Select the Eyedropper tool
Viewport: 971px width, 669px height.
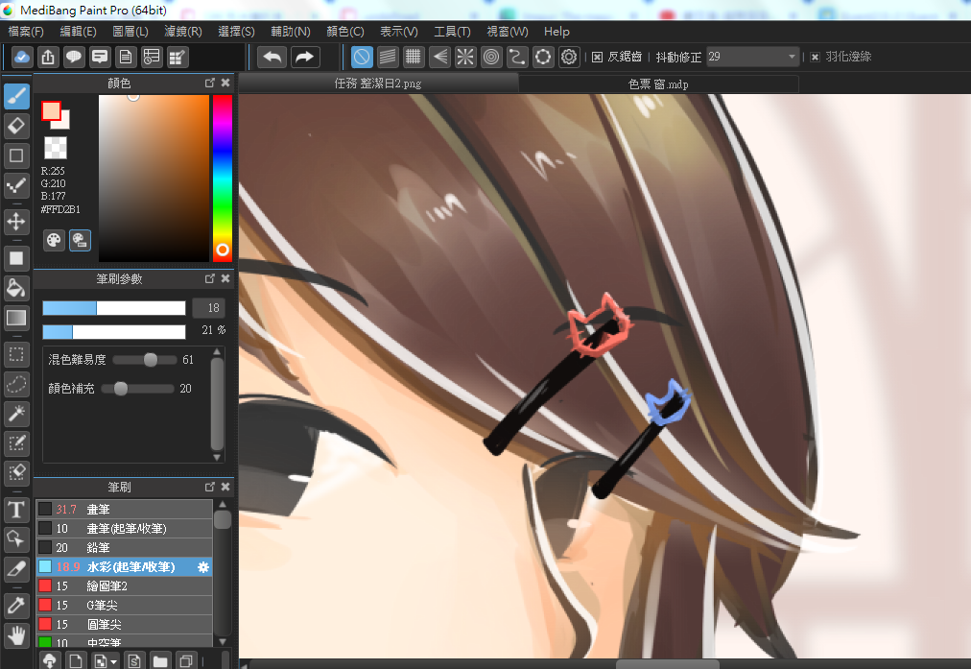(16, 606)
